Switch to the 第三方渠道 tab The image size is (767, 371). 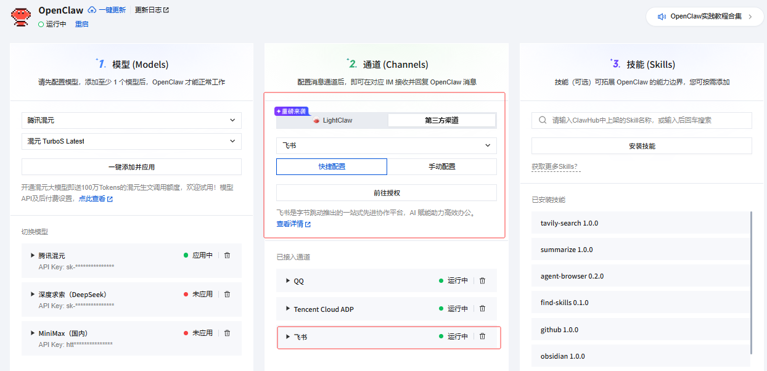[x=441, y=120]
